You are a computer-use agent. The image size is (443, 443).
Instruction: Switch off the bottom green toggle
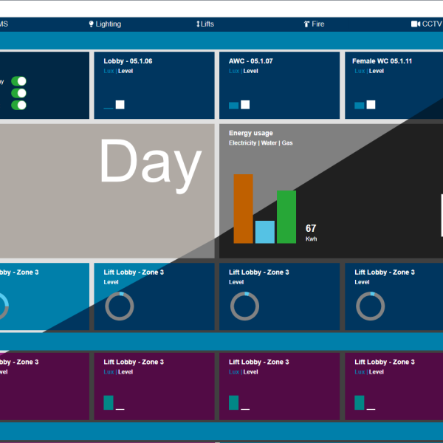pos(18,105)
